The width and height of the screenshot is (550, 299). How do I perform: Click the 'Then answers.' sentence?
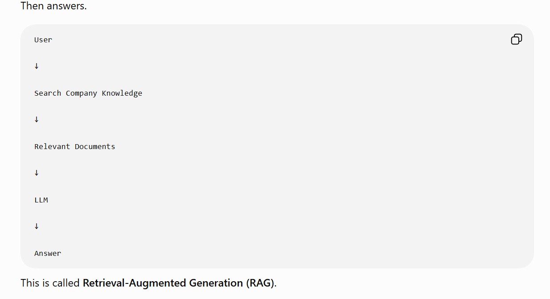[53, 6]
